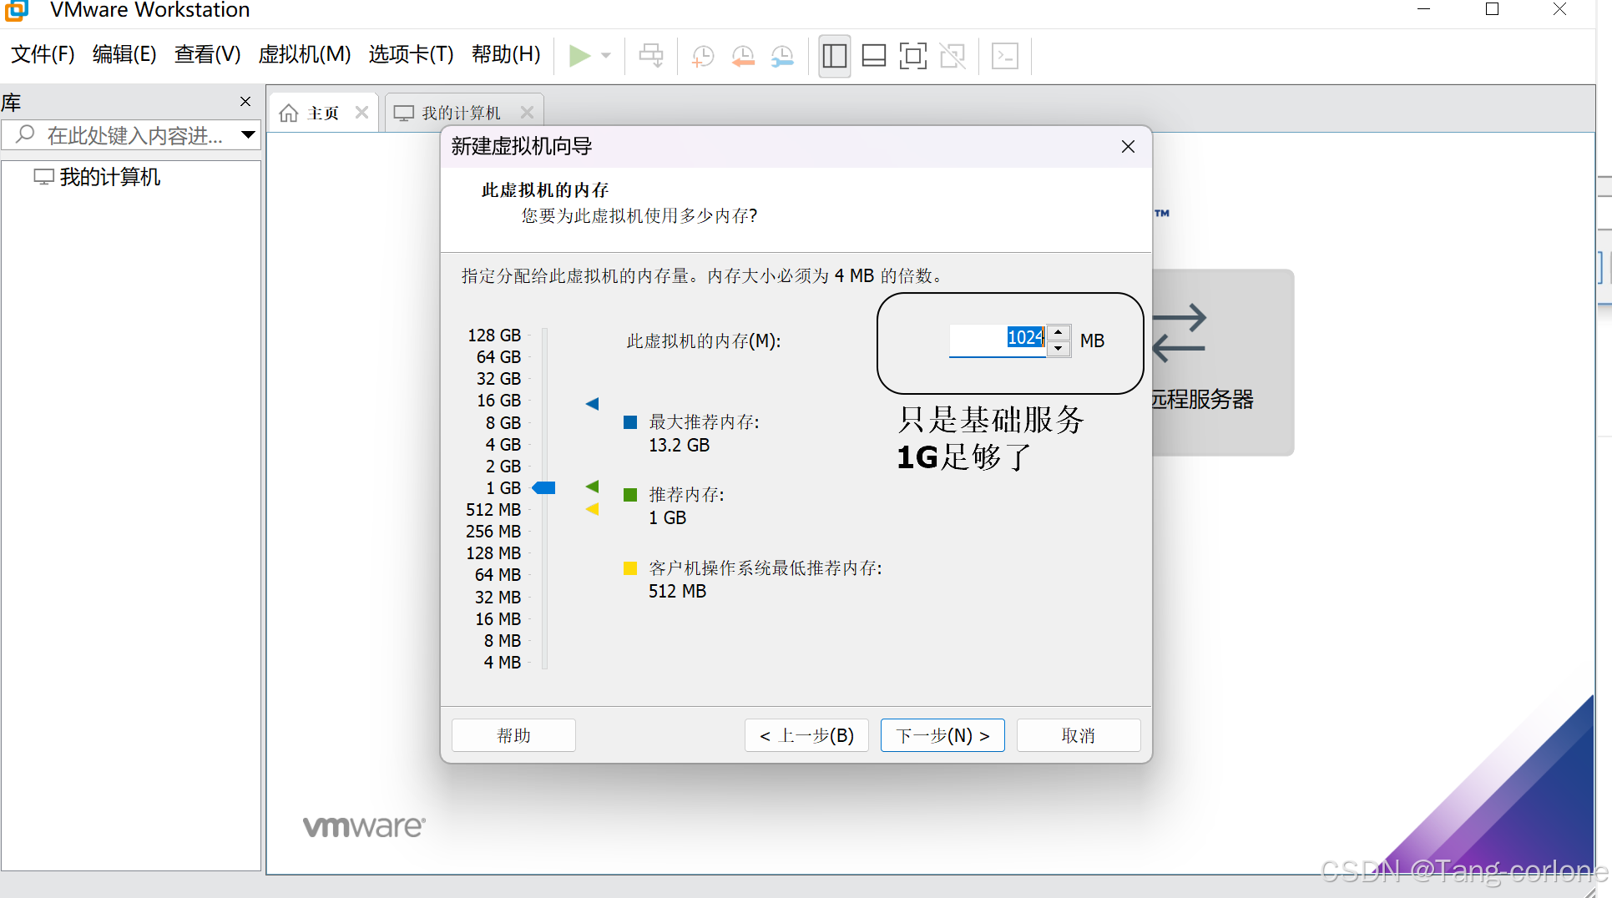Toggle the thumbnail bar view icon
The width and height of the screenshot is (1612, 898).
click(x=873, y=56)
